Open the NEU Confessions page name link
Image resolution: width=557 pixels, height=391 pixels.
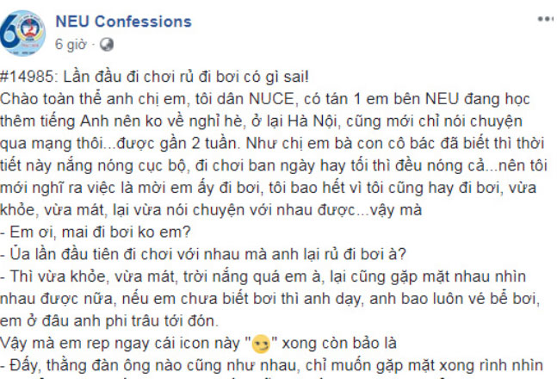pos(123,22)
